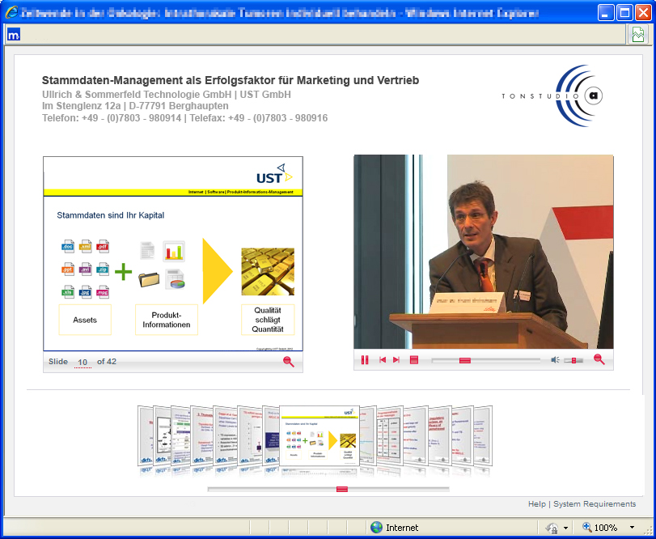Adjust the volume slider knob
Viewport: 656px width, 539px height.
(575, 360)
